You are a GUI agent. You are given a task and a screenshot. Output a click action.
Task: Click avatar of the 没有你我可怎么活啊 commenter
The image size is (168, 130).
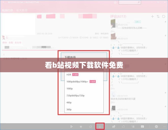point(113,23)
